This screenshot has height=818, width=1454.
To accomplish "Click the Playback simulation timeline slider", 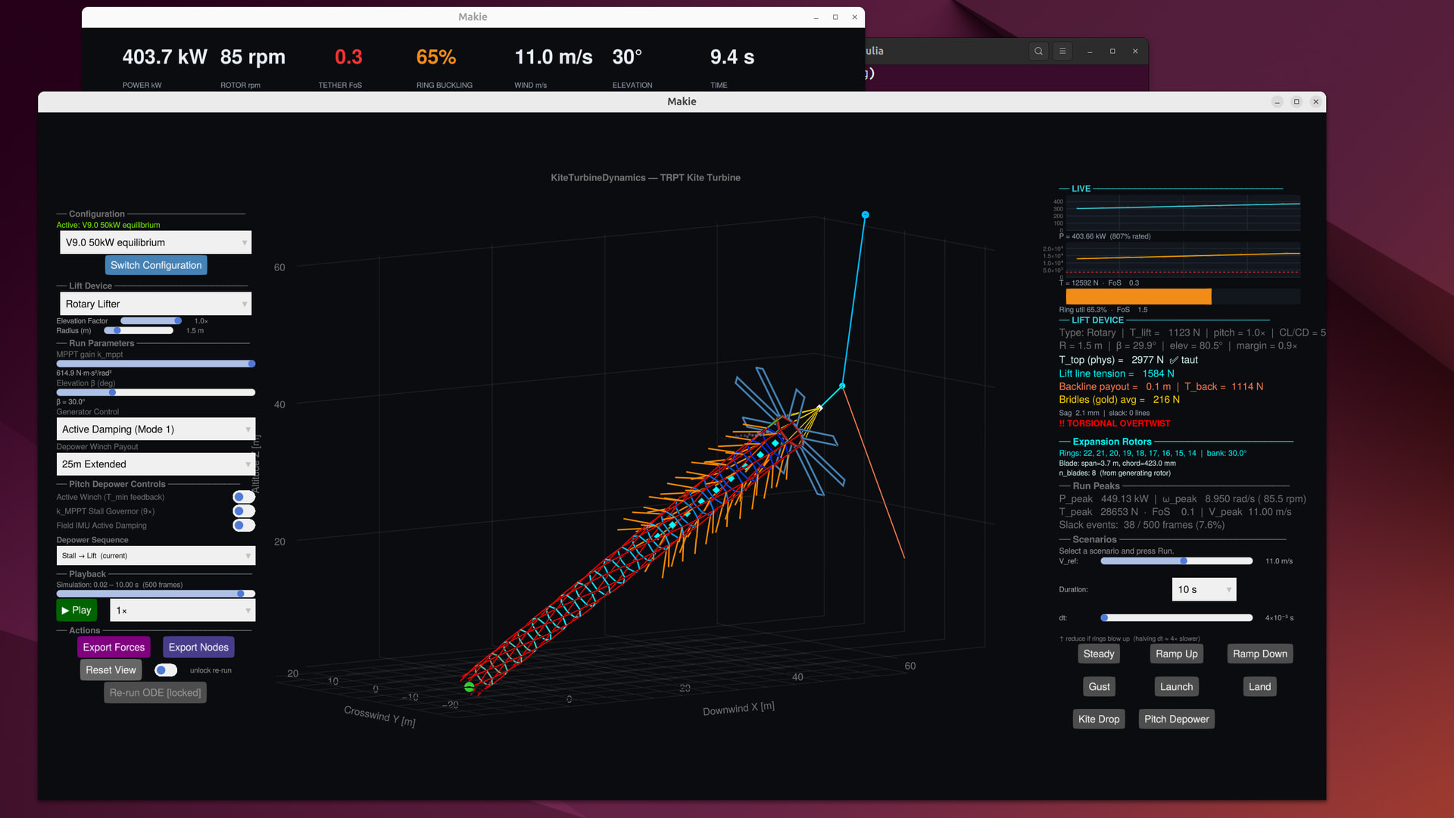I will click(156, 594).
